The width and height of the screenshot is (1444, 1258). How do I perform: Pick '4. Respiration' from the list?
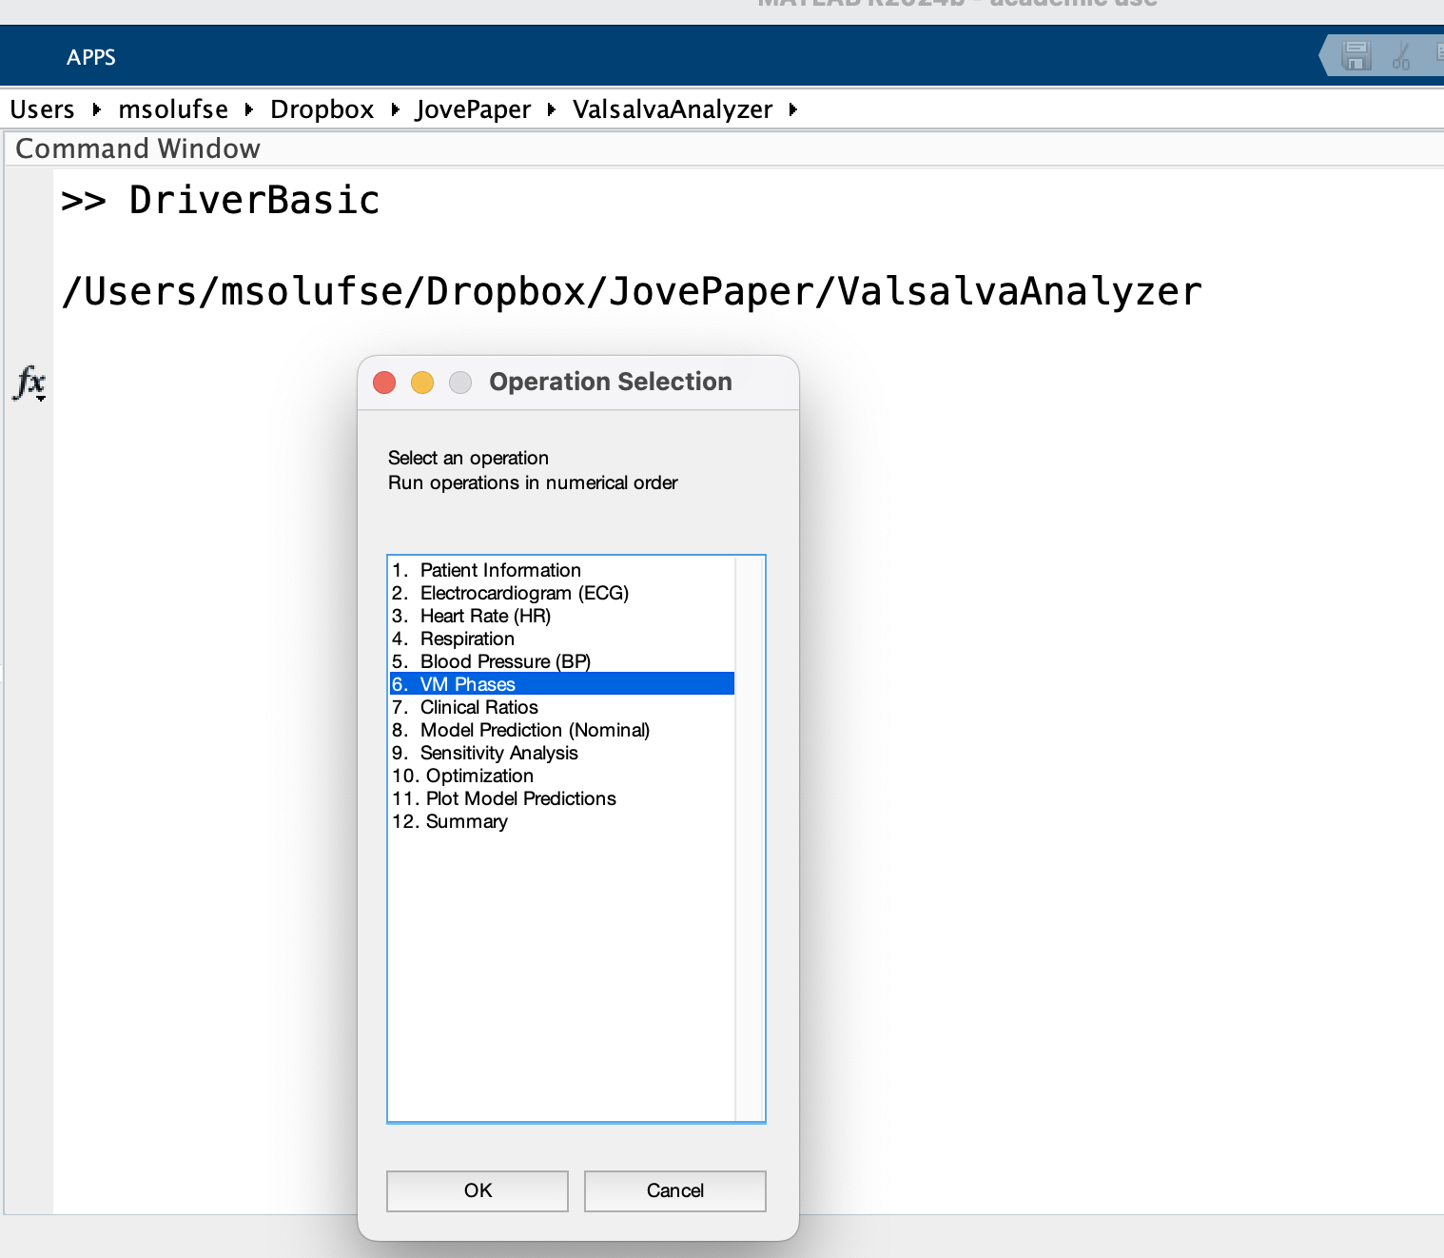coord(562,639)
